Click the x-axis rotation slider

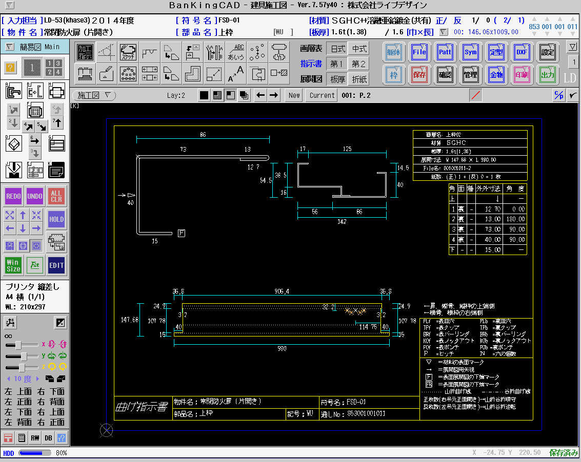pyautogui.click(x=22, y=345)
